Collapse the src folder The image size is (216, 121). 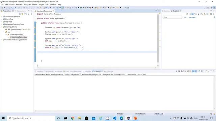[4, 32]
